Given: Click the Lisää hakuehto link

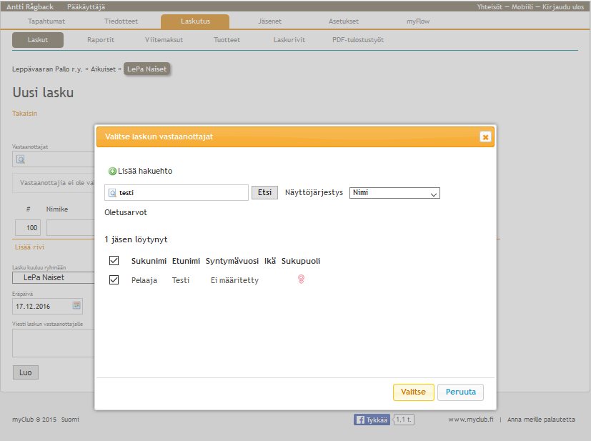Looking at the screenshot, I should (x=145, y=171).
